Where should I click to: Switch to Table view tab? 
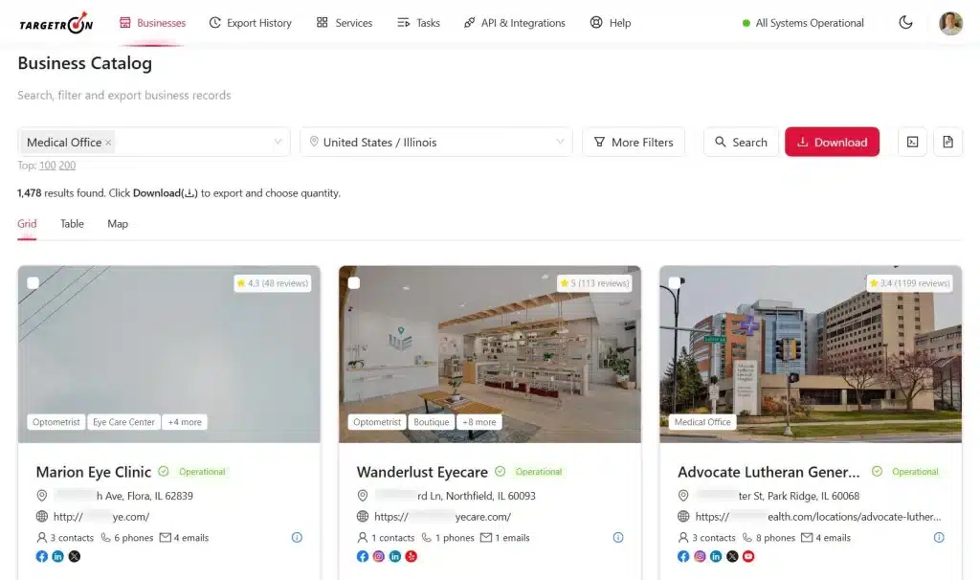coord(72,224)
